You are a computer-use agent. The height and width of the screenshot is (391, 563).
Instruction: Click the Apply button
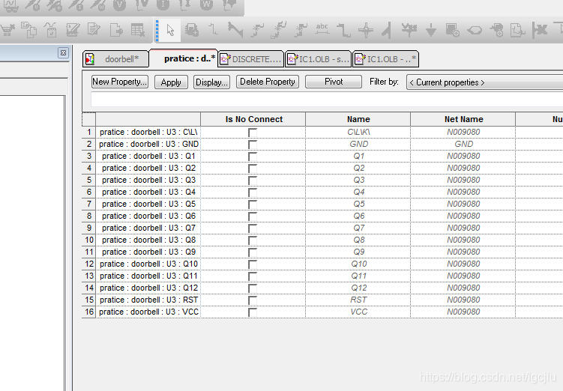[x=171, y=82]
